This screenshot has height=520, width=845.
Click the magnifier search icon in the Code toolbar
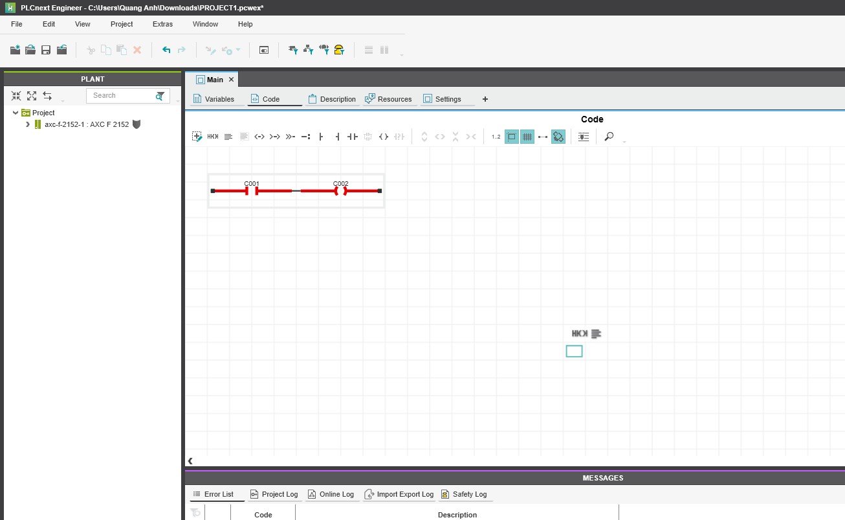609,137
